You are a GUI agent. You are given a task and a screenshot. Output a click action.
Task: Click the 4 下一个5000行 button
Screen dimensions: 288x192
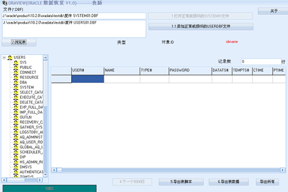click(x=132, y=182)
